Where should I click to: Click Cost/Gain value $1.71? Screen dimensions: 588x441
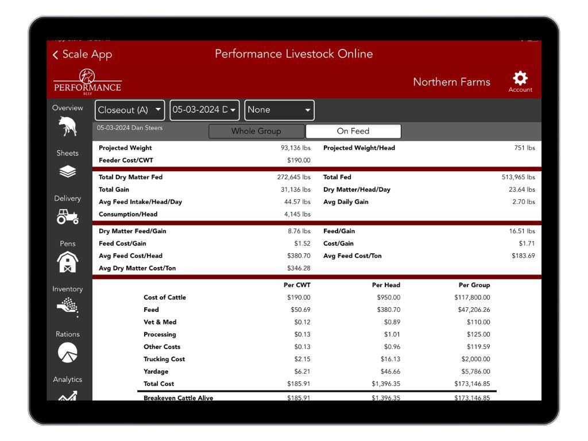(527, 243)
